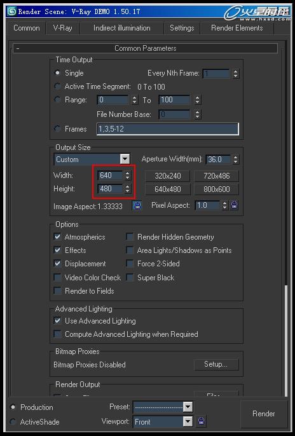Adjust the Width spinner arrows
Screen dimensions: 295x436
click(x=127, y=175)
